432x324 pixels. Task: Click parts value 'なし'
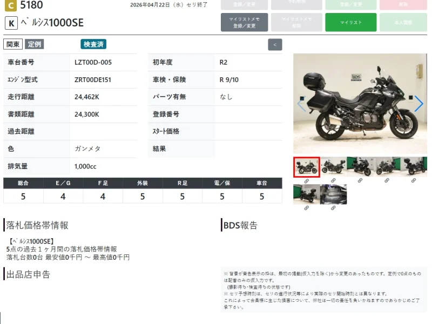(226, 97)
